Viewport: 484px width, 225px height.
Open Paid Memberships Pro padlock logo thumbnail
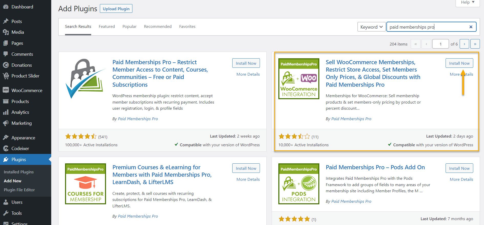(86, 78)
